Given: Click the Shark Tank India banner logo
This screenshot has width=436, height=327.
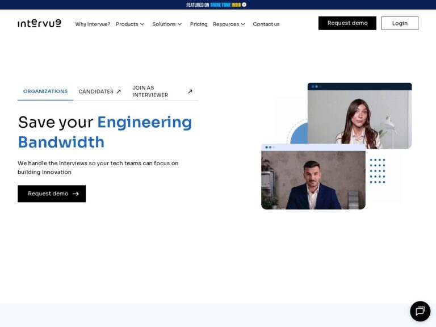Looking at the screenshot, I should 225,5.
